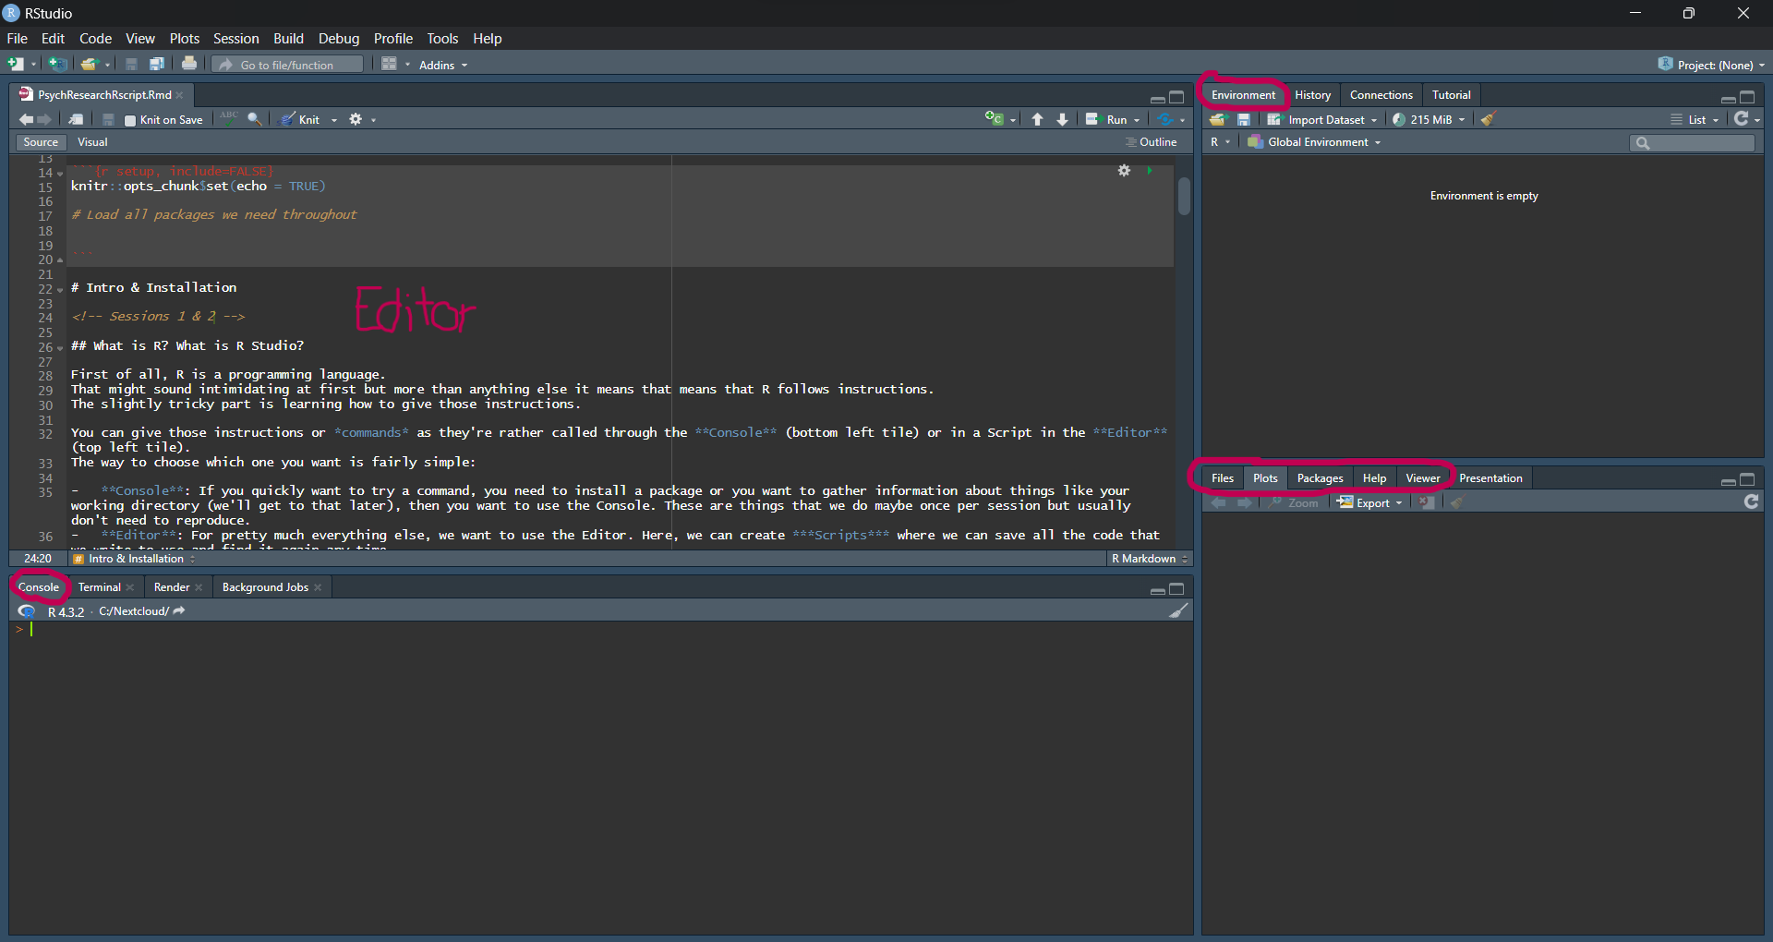This screenshot has width=1773, height=942.
Task: Refresh the Environment pane
Action: 1742,118
